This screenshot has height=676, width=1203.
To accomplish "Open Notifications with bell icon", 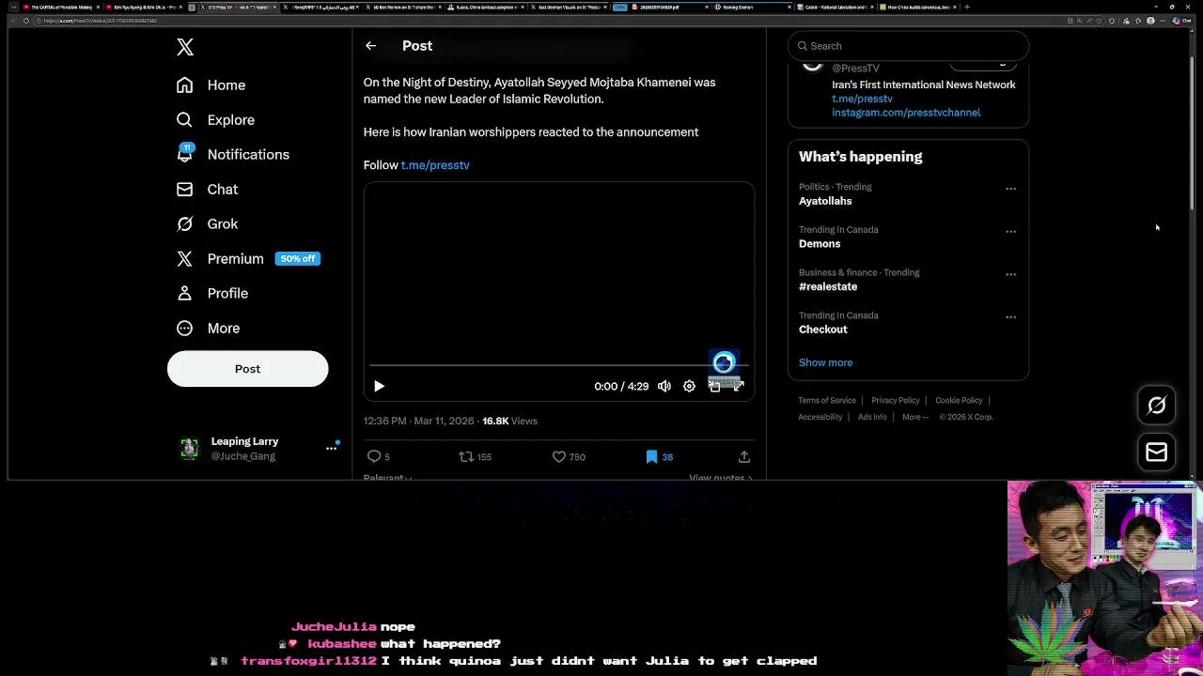I will [232, 155].
